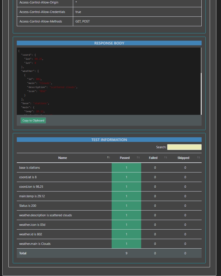Select the 'coord.lon is 98.25' test name
This screenshot has height=276, width=221.
click(x=31, y=187)
